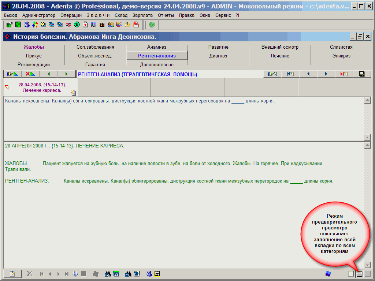This screenshot has width=375, height=281.
Task: Click the barcode icon in the toolbar
Action: point(93,25)
